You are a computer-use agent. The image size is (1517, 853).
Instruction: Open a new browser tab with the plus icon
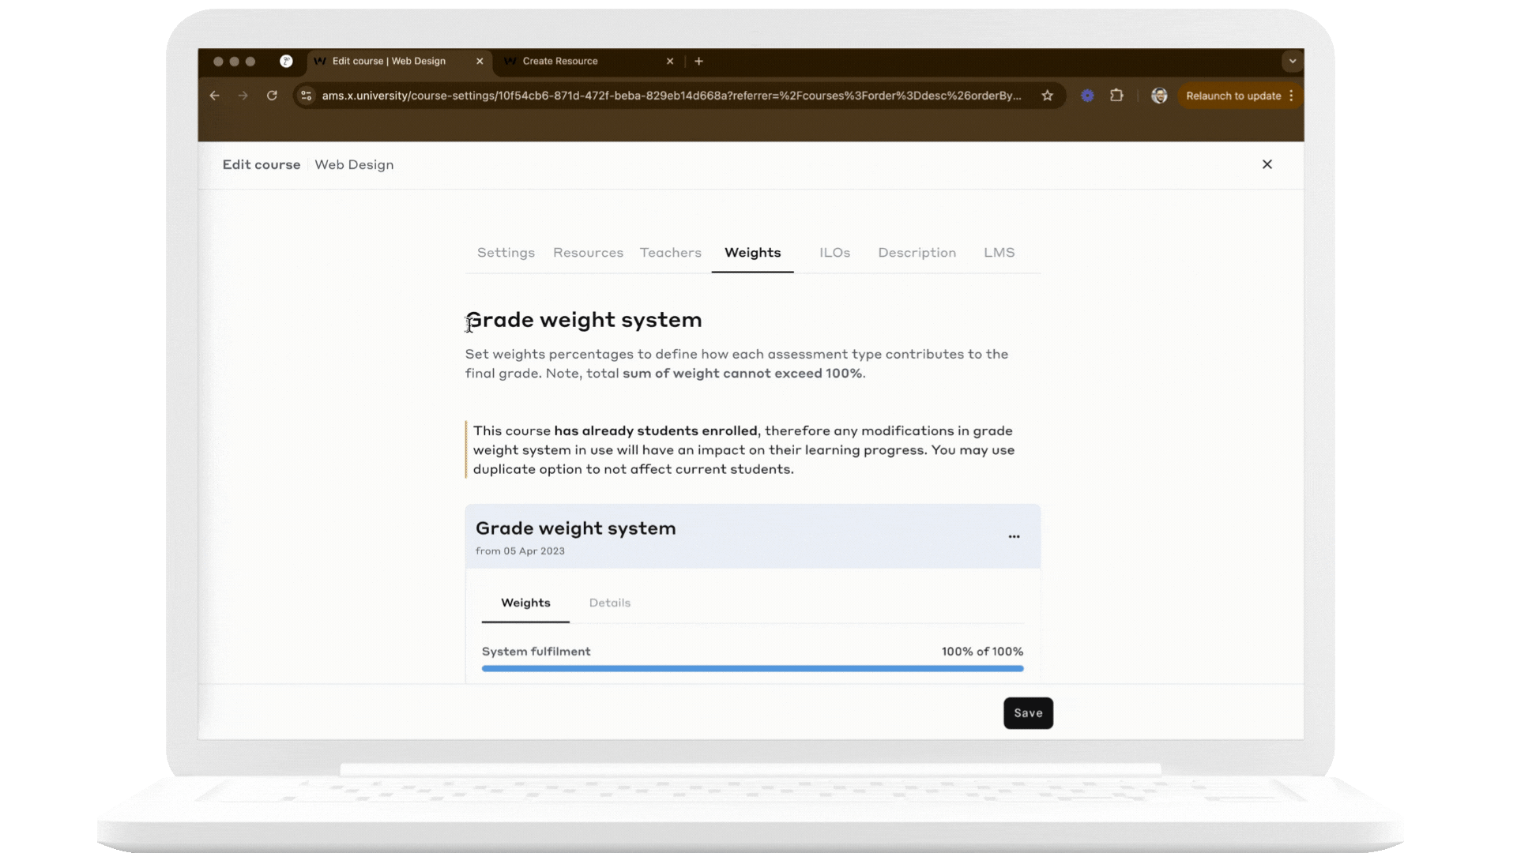[x=698, y=61]
